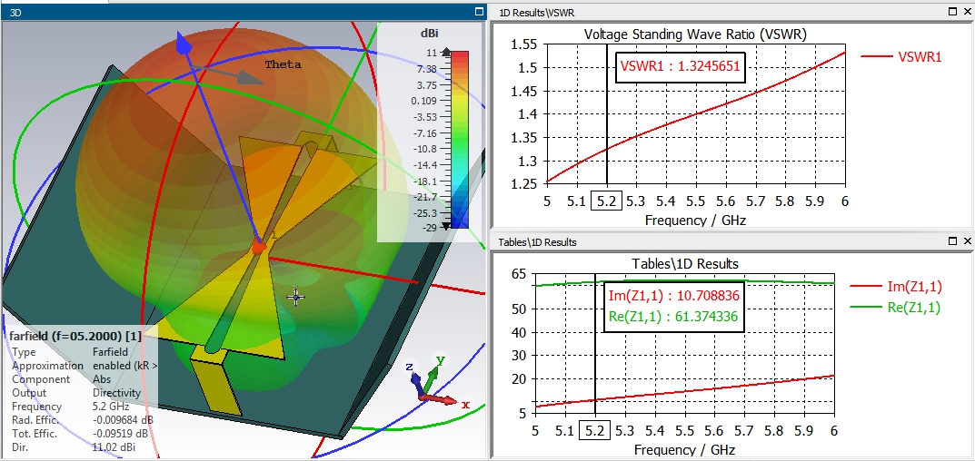Image resolution: width=975 pixels, height=461 pixels.
Task: Click the red port 1 marker on the antenna
Action: 259,247
